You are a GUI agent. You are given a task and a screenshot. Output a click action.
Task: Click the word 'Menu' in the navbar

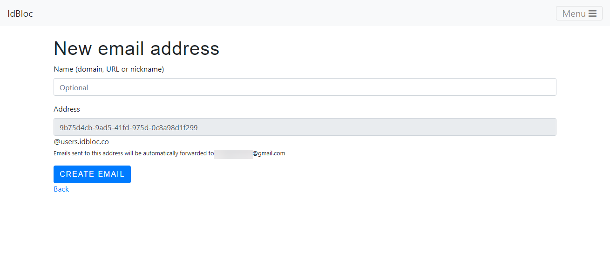[x=574, y=13]
